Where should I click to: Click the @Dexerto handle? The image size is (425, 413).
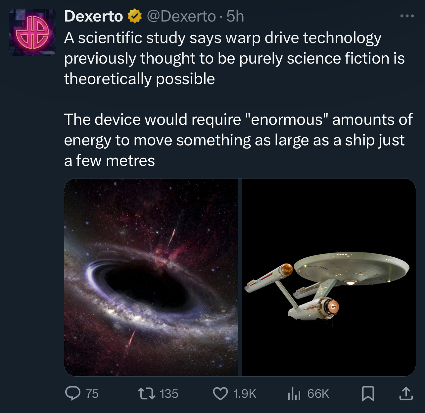tap(181, 16)
